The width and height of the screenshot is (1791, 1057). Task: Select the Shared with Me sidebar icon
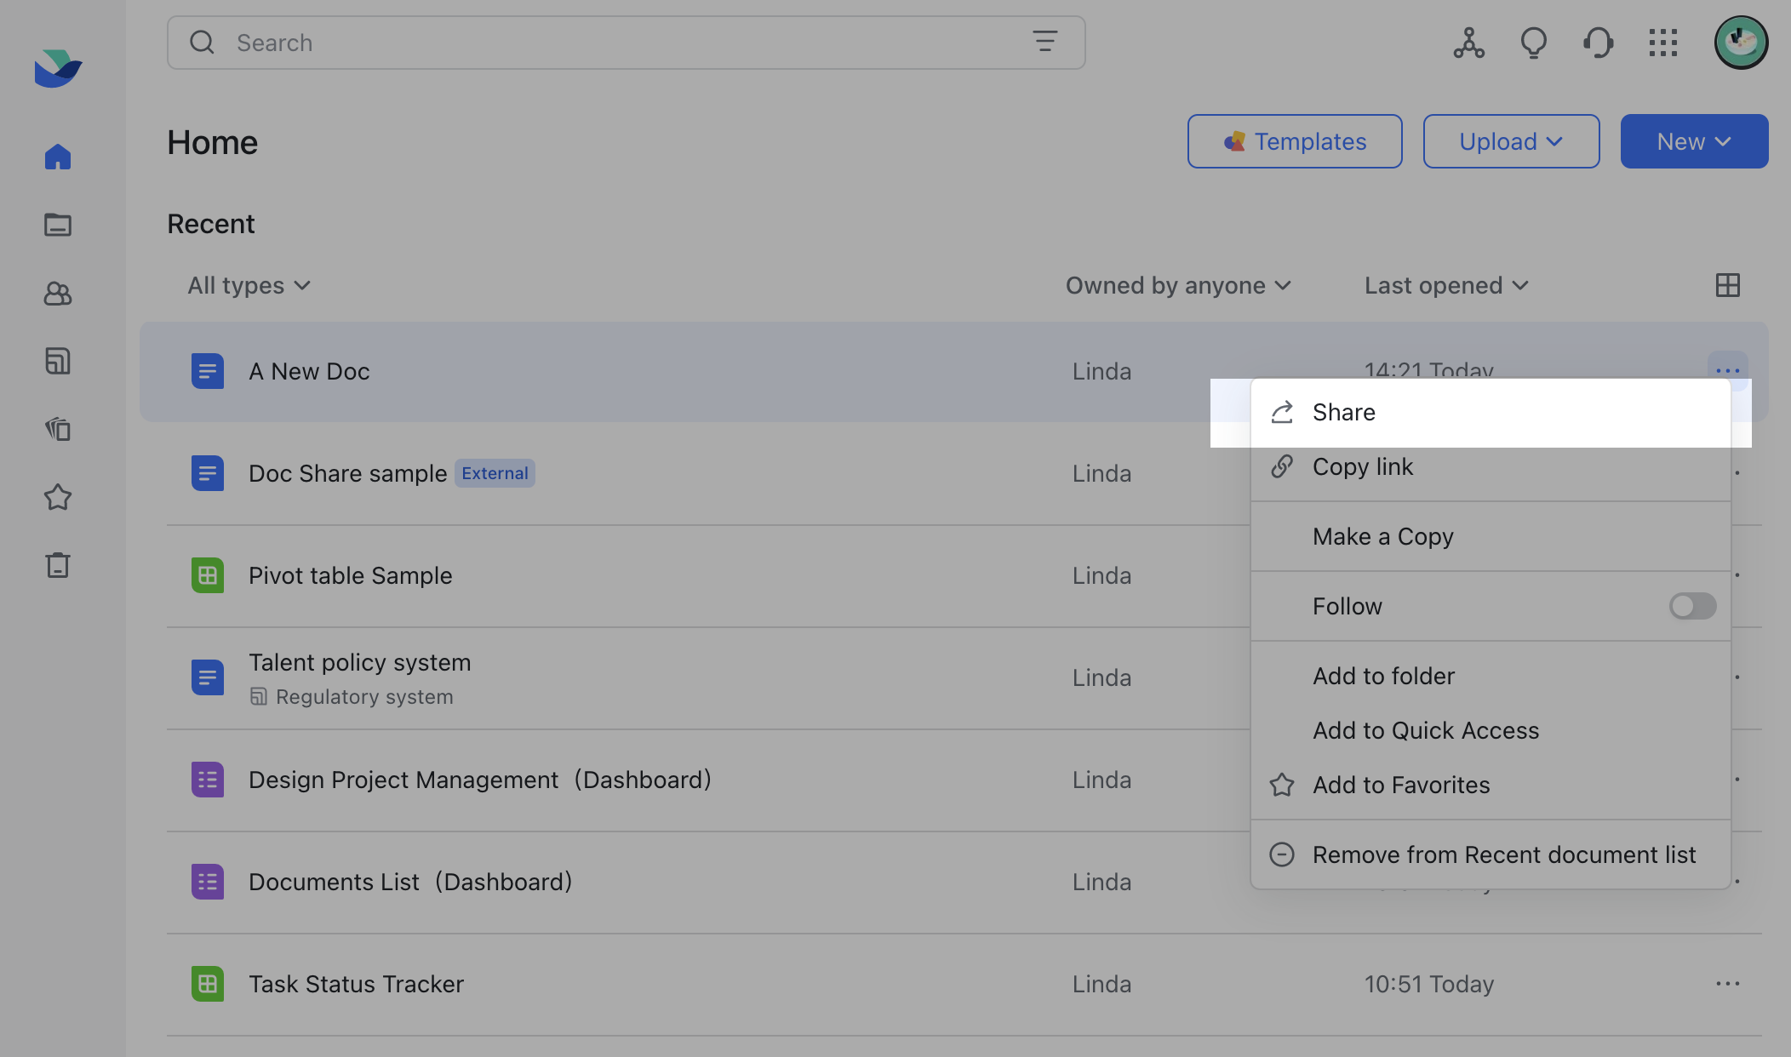(x=57, y=293)
